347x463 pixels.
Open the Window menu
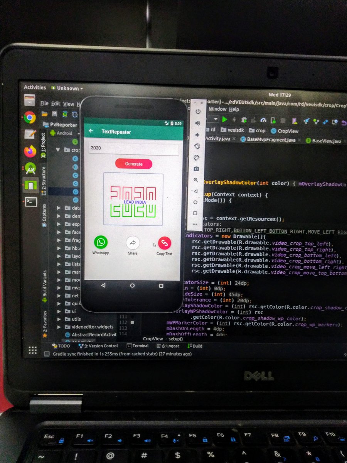click(217, 109)
